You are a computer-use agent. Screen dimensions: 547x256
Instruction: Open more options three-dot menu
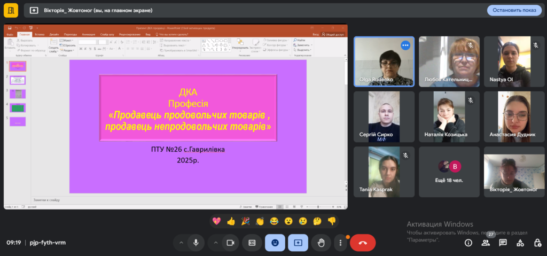341,243
